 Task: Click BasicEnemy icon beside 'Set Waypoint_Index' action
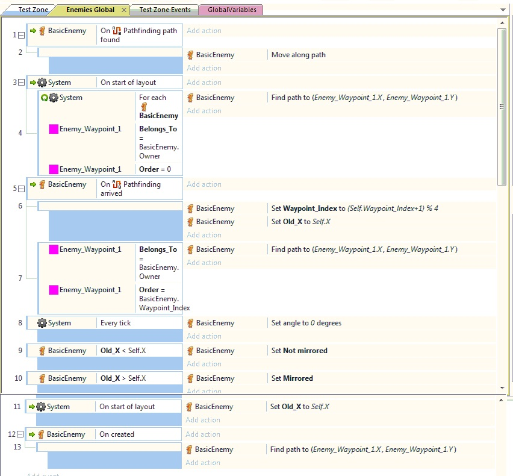click(x=190, y=208)
